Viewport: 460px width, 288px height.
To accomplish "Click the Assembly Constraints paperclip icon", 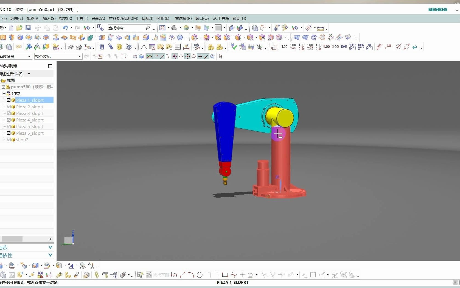I will tap(97, 275).
